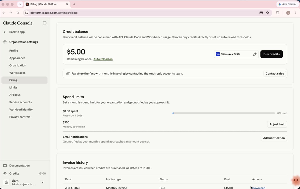Reload the page with the refresh icon
Image resolution: width=300 pixels, height=189 pixels.
point(18,13)
